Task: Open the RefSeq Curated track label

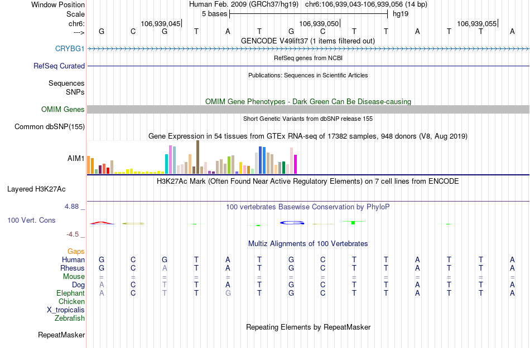Action: [x=59, y=66]
